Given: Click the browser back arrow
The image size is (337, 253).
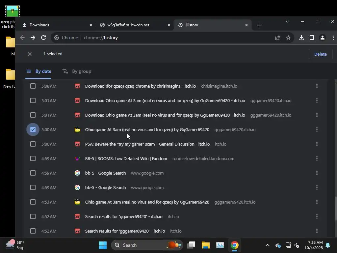Looking at the screenshot, I should 22,38.
